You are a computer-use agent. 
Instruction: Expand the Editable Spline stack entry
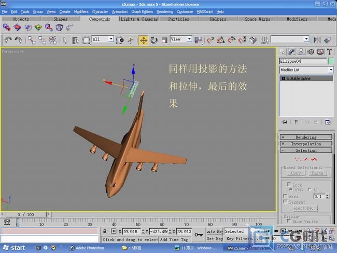coord(283,78)
